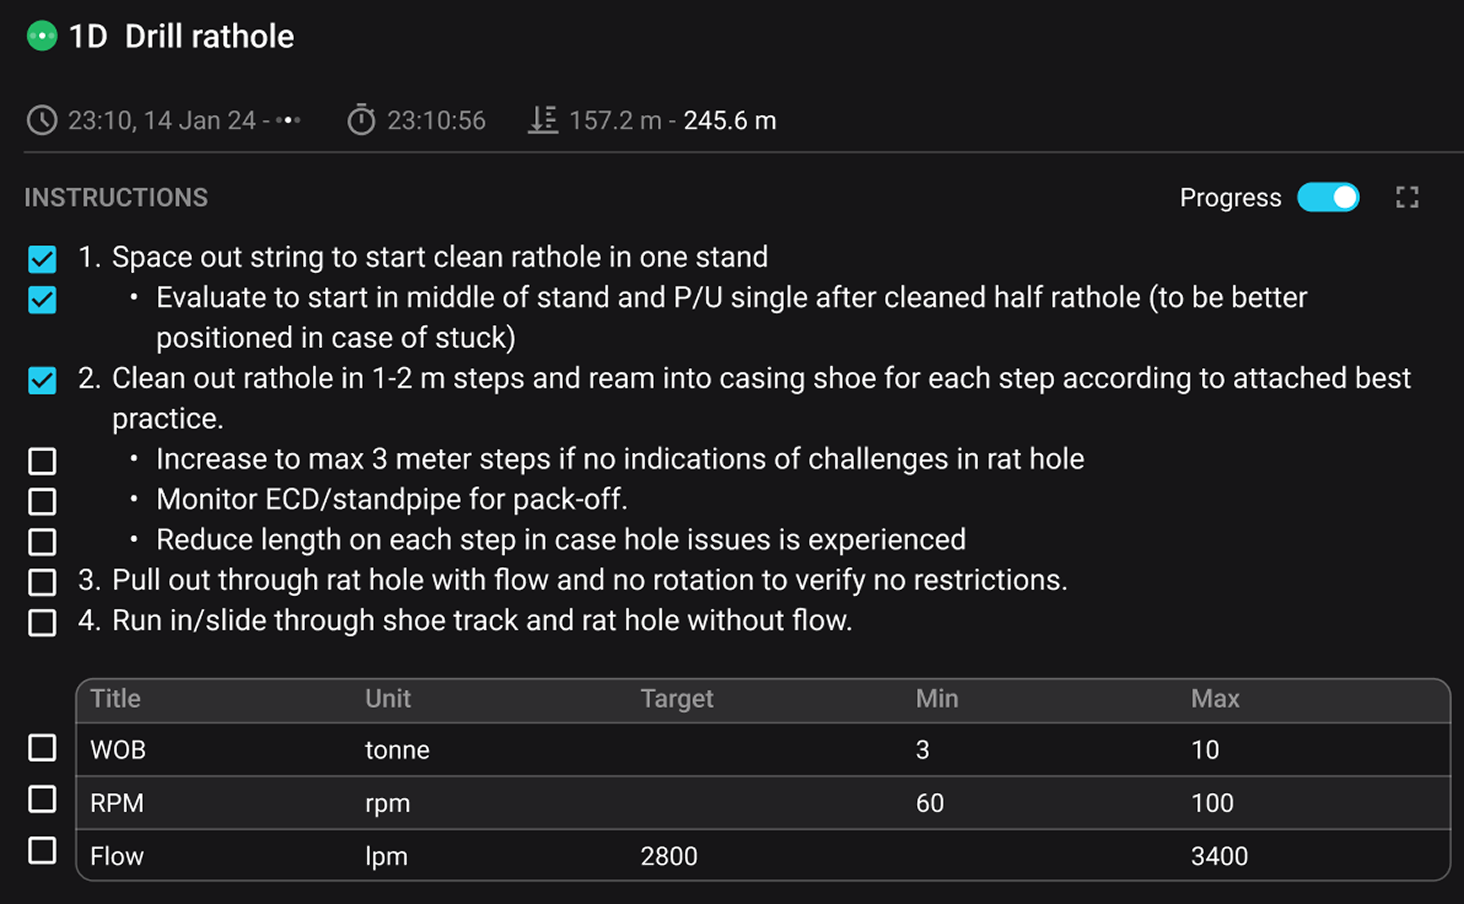This screenshot has height=904, width=1464.
Task: Check step 3 'Pull out through rat hole'
Action: coord(41,582)
